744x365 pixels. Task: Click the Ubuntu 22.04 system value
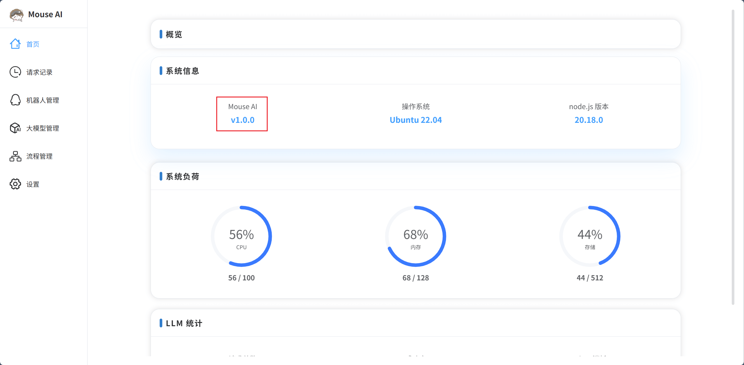[x=416, y=120]
